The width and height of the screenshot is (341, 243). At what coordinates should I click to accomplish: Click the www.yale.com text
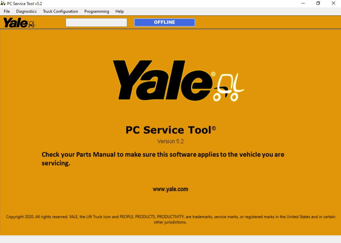(170, 189)
